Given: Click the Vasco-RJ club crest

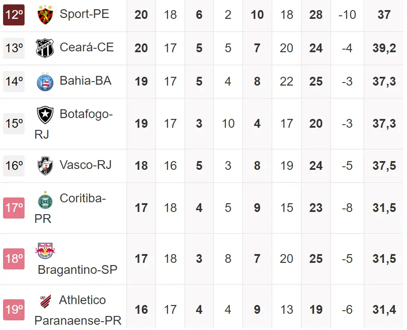Looking at the screenshot, I should click(45, 165).
